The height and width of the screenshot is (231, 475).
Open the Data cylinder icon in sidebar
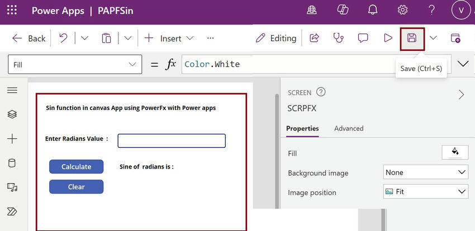(12, 163)
